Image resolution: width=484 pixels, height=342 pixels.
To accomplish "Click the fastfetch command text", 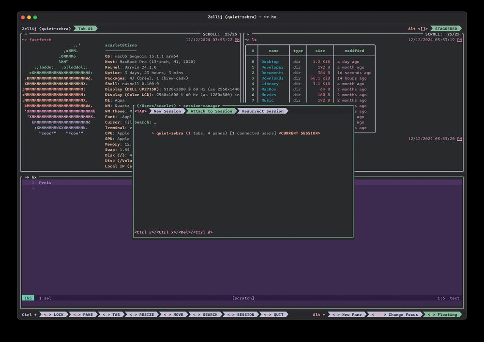I will (x=40, y=40).
